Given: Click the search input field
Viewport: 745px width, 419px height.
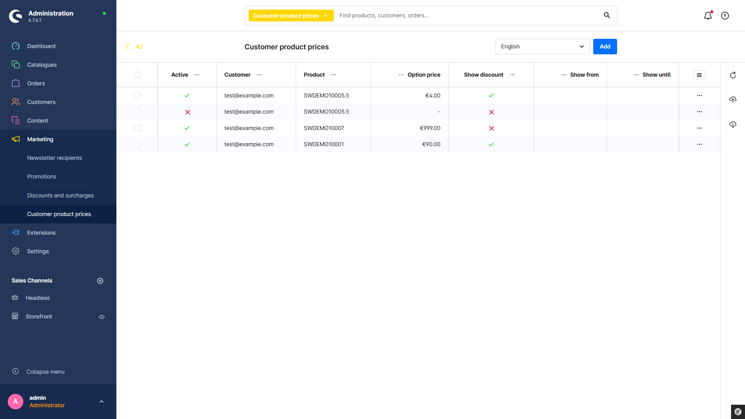Looking at the screenshot, I should [466, 16].
